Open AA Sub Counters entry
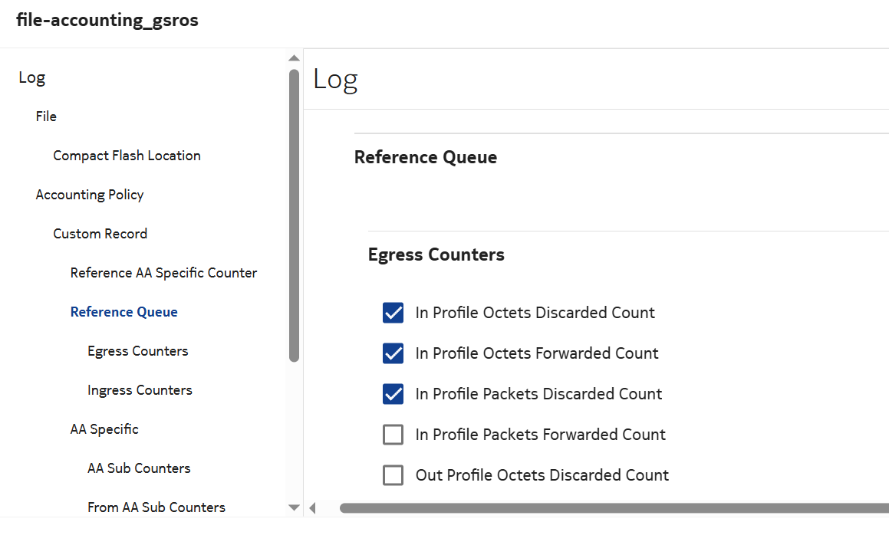889x545 pixels. click(x=139, y=468)
